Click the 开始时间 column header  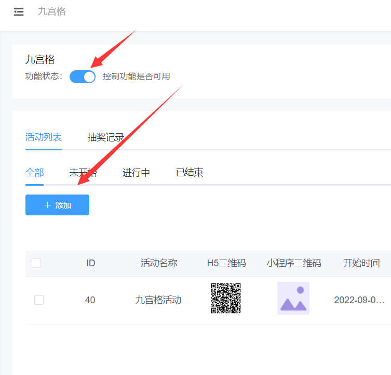(361, 263)
